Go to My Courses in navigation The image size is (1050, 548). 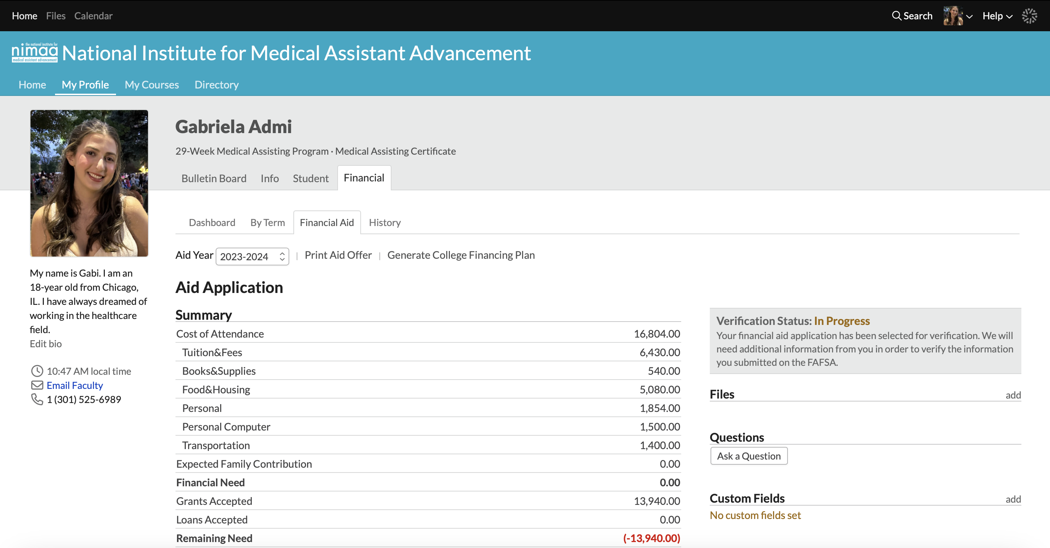(x=152, y=85)
